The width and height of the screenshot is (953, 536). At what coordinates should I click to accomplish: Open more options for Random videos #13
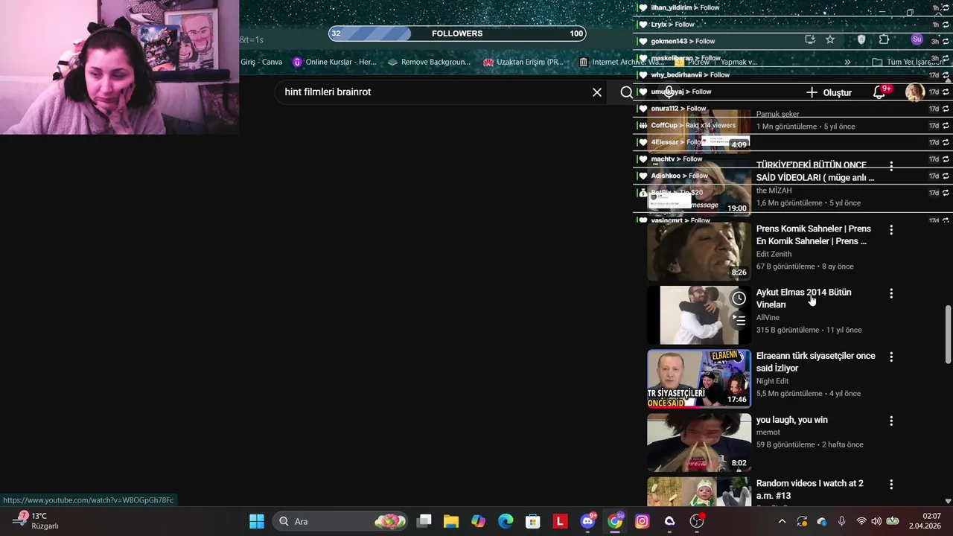tap(891, 485)
